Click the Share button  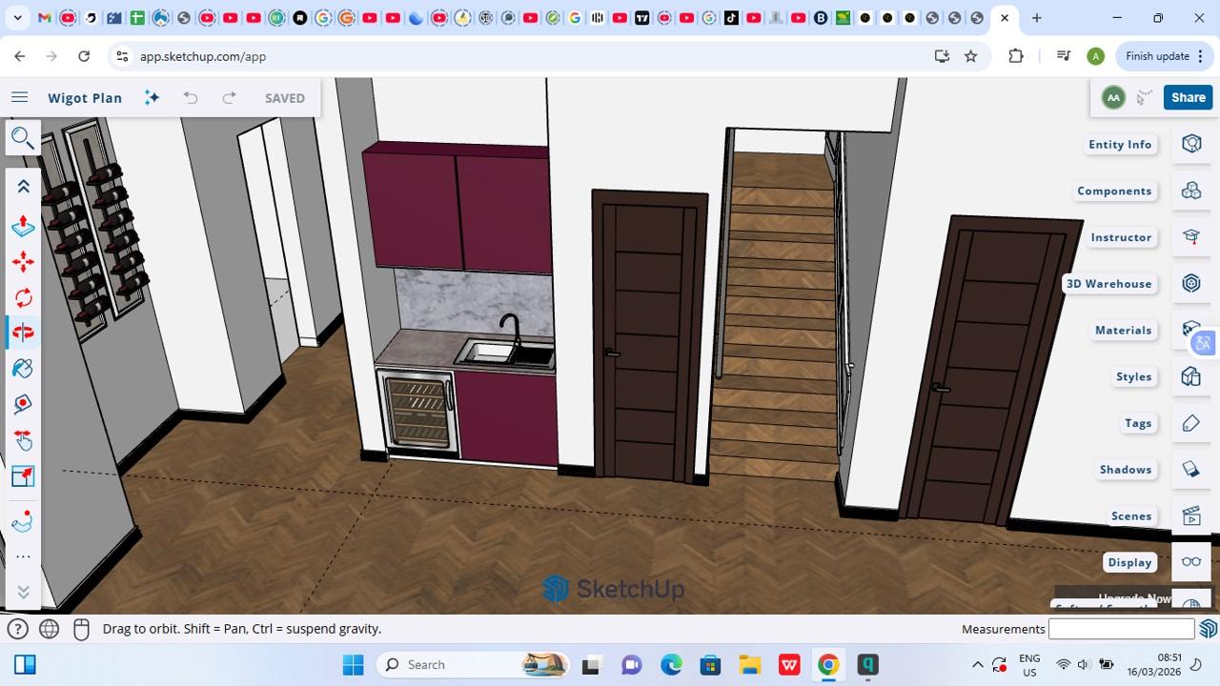pyautogui.click(x=1188, y=97)
